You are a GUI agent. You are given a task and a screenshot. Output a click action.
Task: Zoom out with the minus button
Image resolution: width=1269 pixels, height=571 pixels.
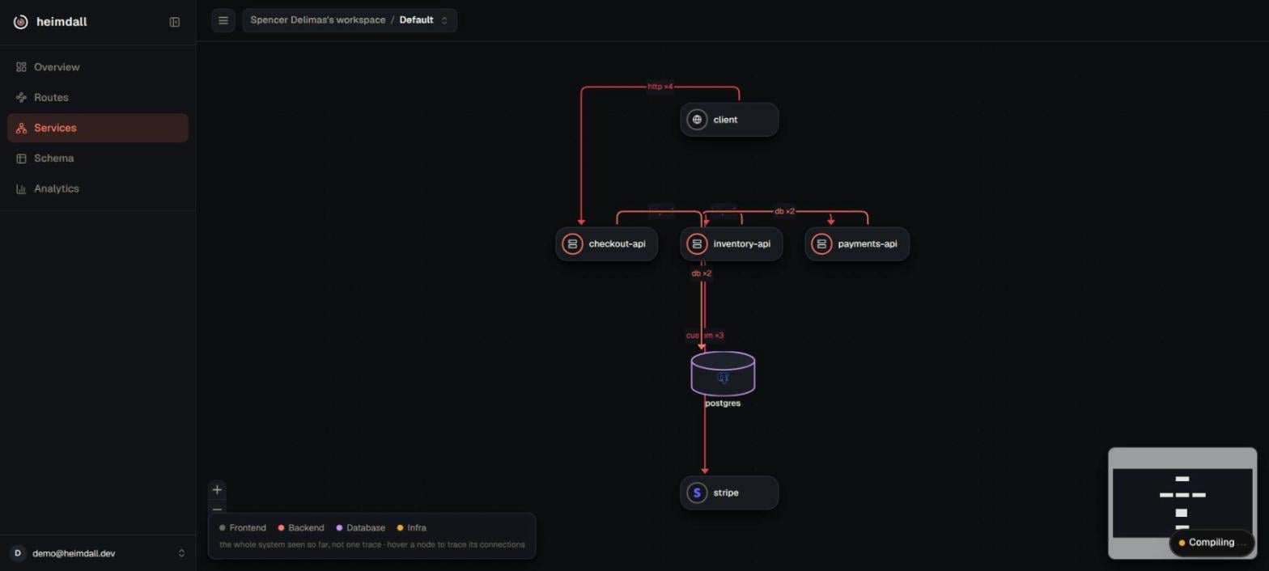[217, 509]
